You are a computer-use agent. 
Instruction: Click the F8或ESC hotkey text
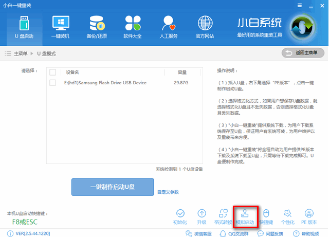25,222
